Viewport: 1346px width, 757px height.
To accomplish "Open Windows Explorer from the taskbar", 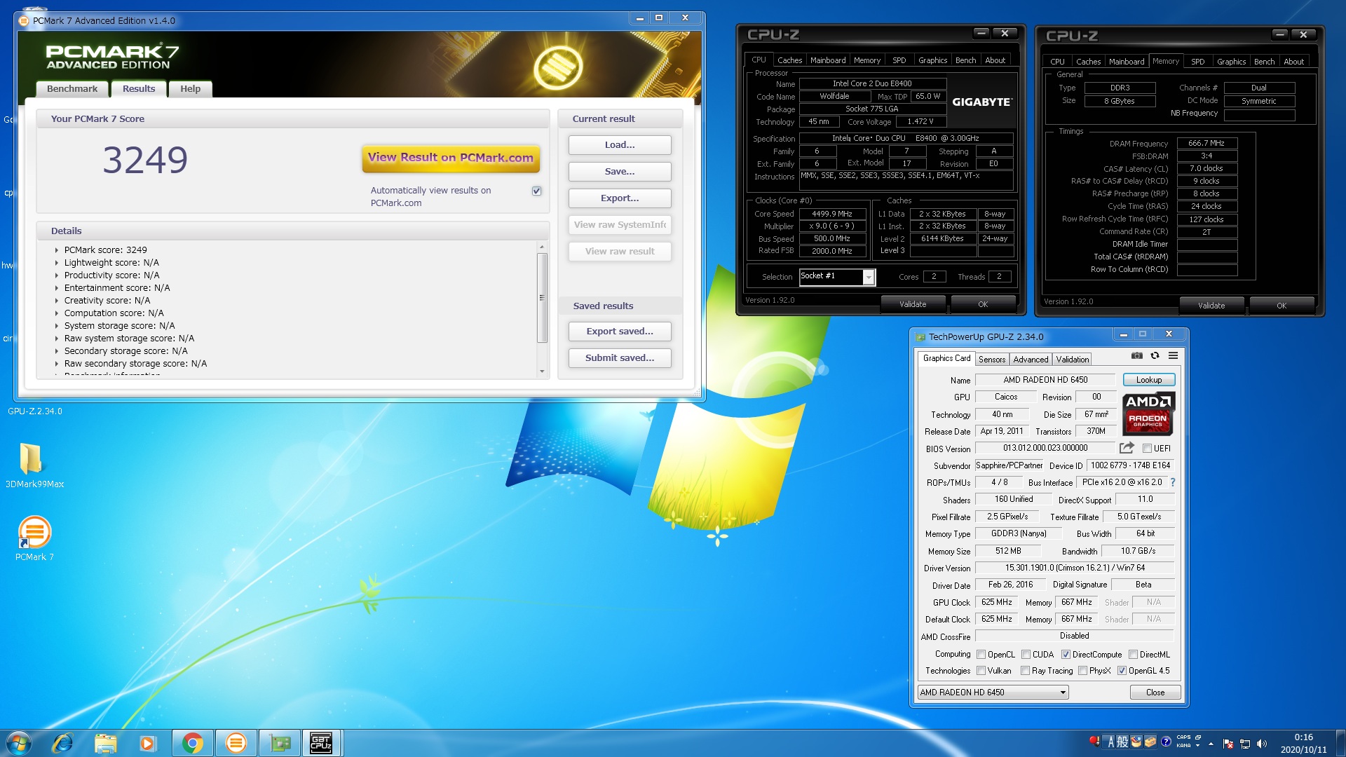I will tap(105, 743).
